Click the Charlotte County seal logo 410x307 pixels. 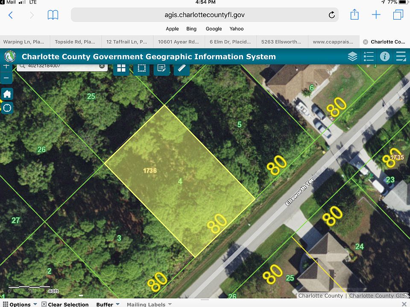click(x=10, y=56)
